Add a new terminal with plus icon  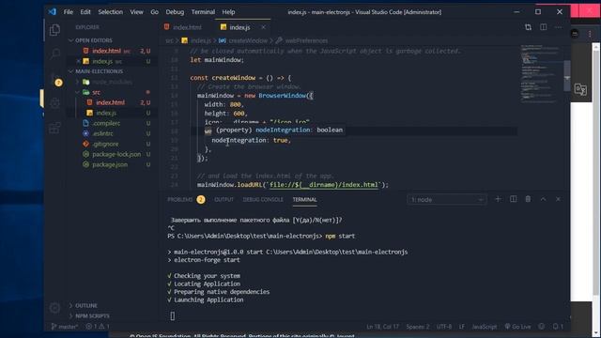498,199
